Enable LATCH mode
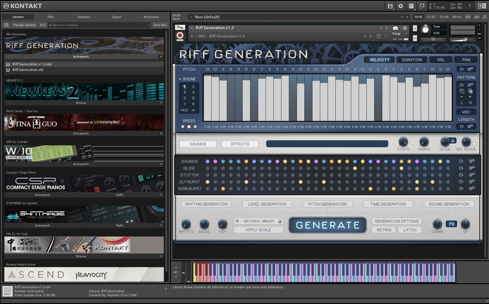 coord(410,230)
